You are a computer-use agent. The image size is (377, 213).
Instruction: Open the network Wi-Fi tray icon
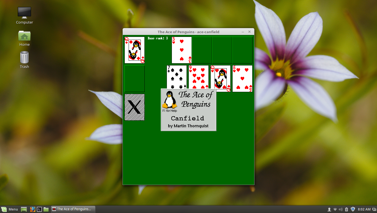point(335,209)
